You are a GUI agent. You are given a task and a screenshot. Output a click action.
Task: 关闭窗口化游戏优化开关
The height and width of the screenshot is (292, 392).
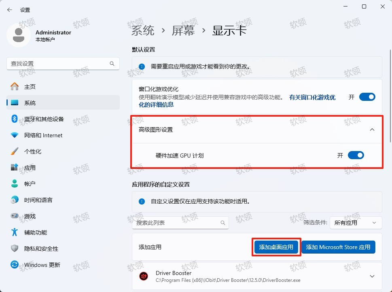[x=367, y=97]
